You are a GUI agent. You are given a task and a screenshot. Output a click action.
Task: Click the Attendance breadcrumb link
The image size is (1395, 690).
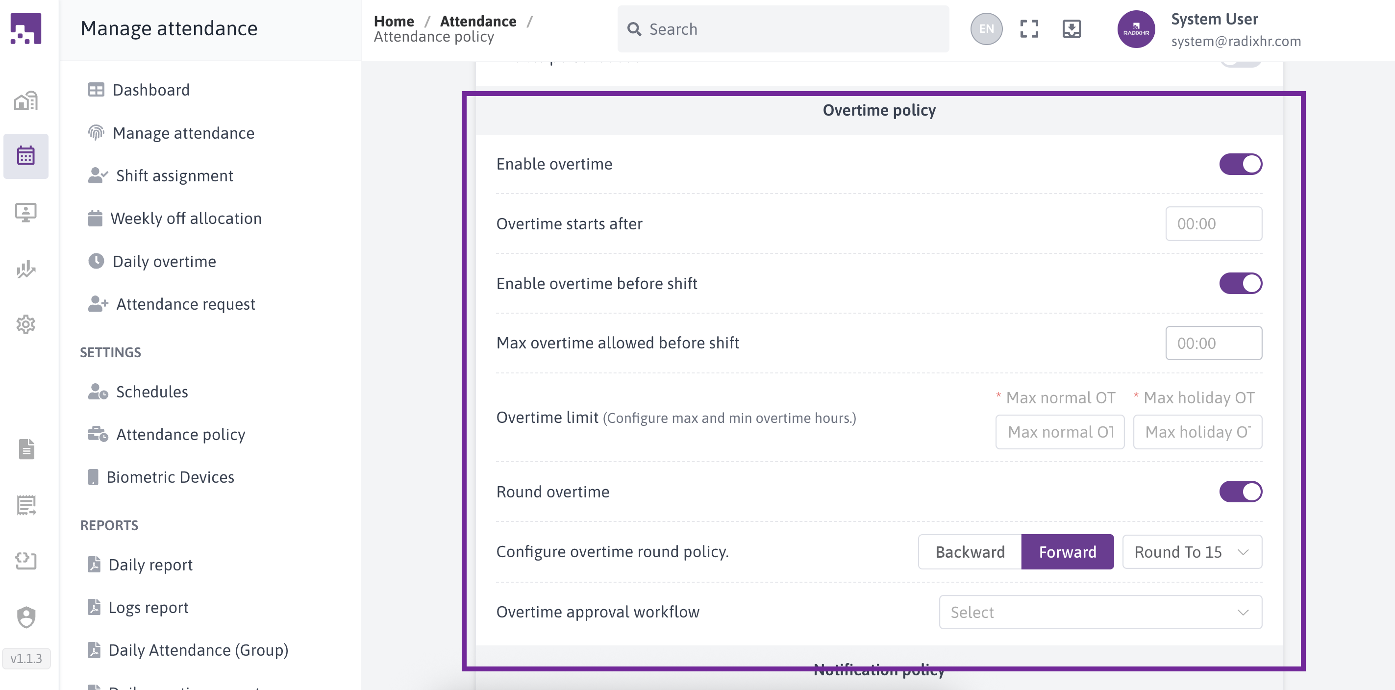477,21
